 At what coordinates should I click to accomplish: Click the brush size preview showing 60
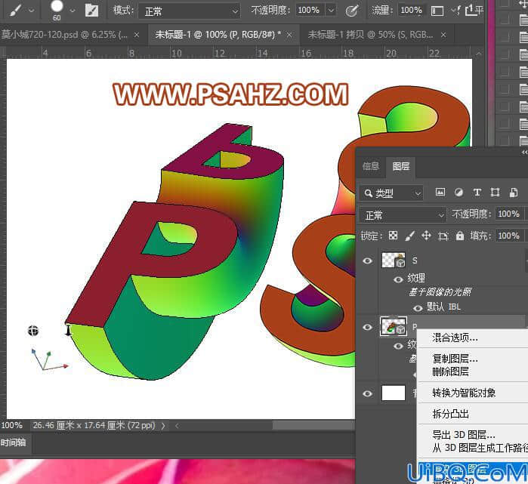57,10
